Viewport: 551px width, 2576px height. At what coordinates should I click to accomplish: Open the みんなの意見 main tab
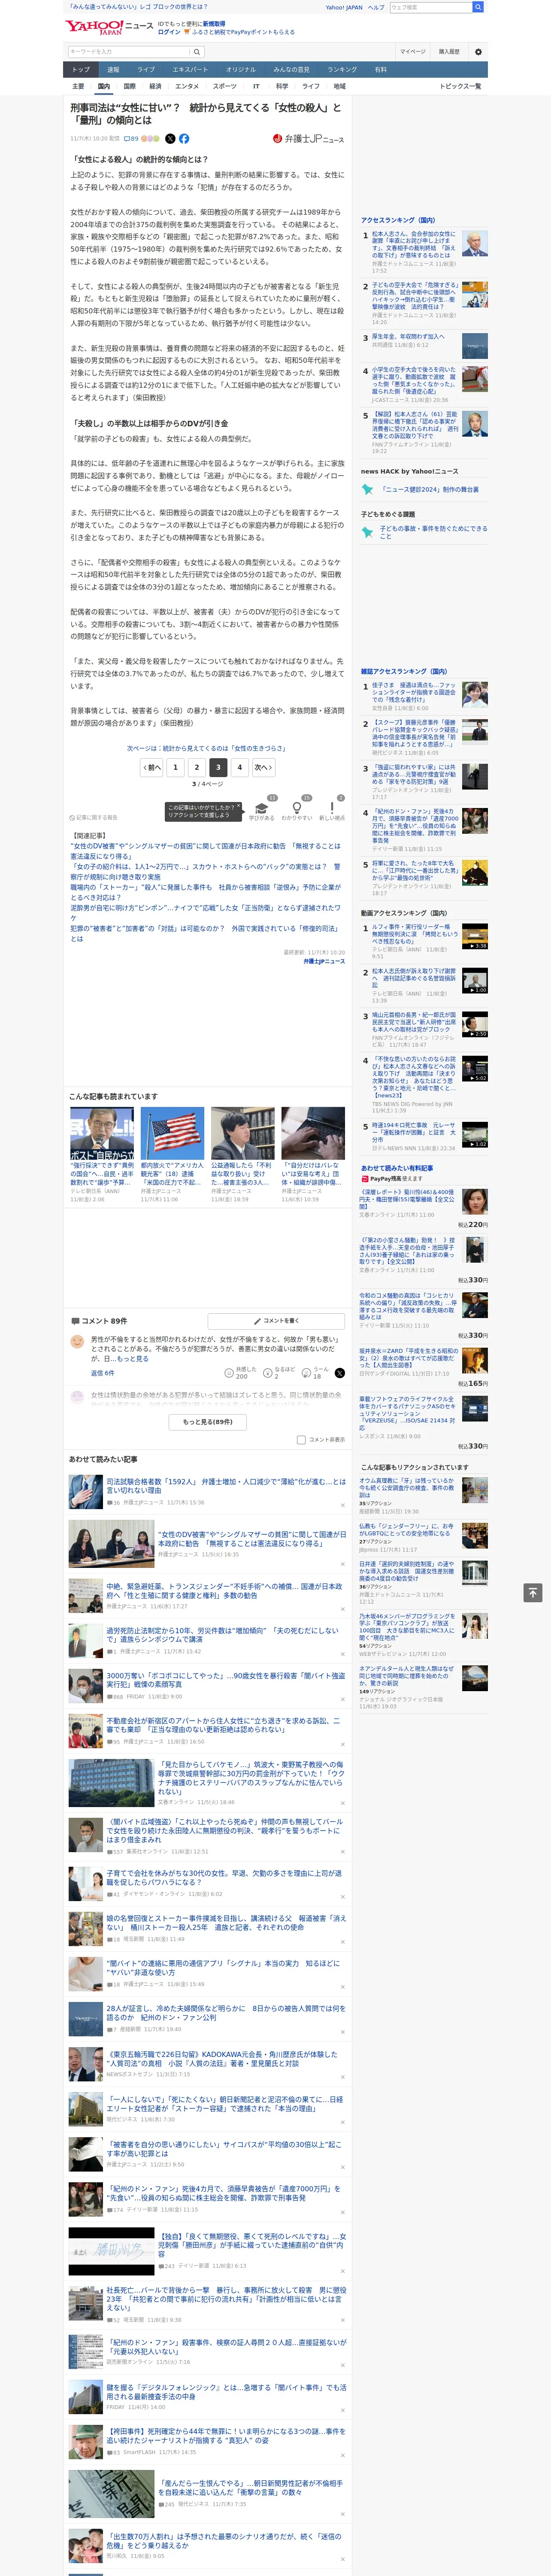291,70
